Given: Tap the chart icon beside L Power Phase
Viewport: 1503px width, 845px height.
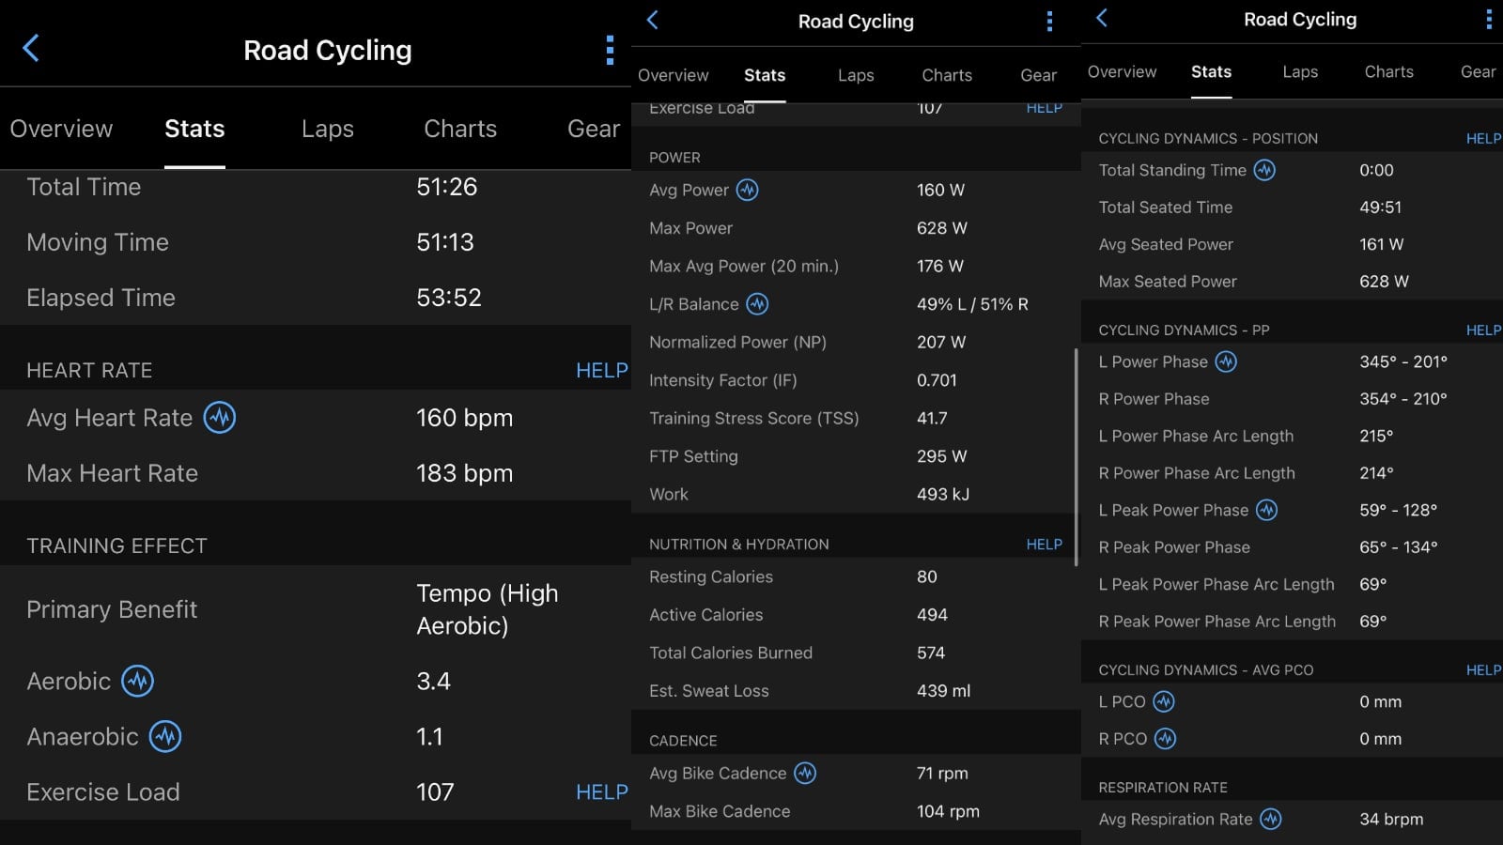Looking at the screenshot, I should coord(1226,361).
